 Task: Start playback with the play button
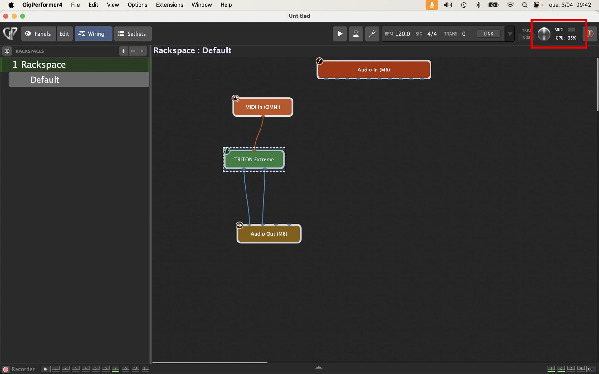339,34
